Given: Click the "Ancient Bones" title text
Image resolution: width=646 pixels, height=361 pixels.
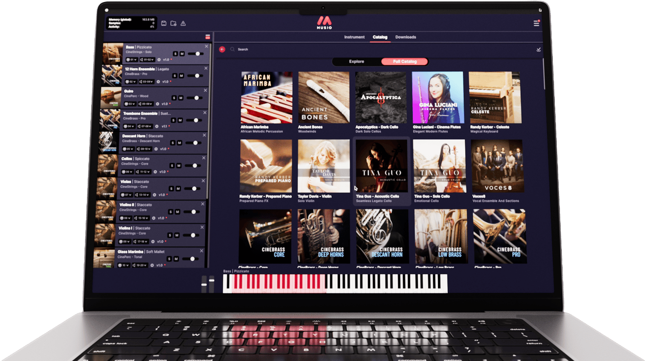Looking at the screenshot, I should [310, 127].
